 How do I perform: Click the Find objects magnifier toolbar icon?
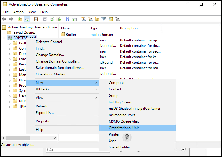pos(111,19)
